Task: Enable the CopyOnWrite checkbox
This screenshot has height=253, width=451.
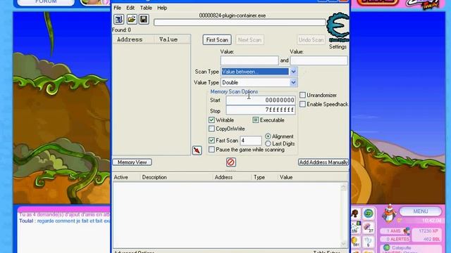Action: pos(211,129)
